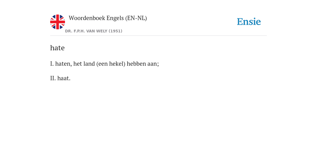Click the word 'Woordenboek' in the header
317x158 pixels.
87,18
